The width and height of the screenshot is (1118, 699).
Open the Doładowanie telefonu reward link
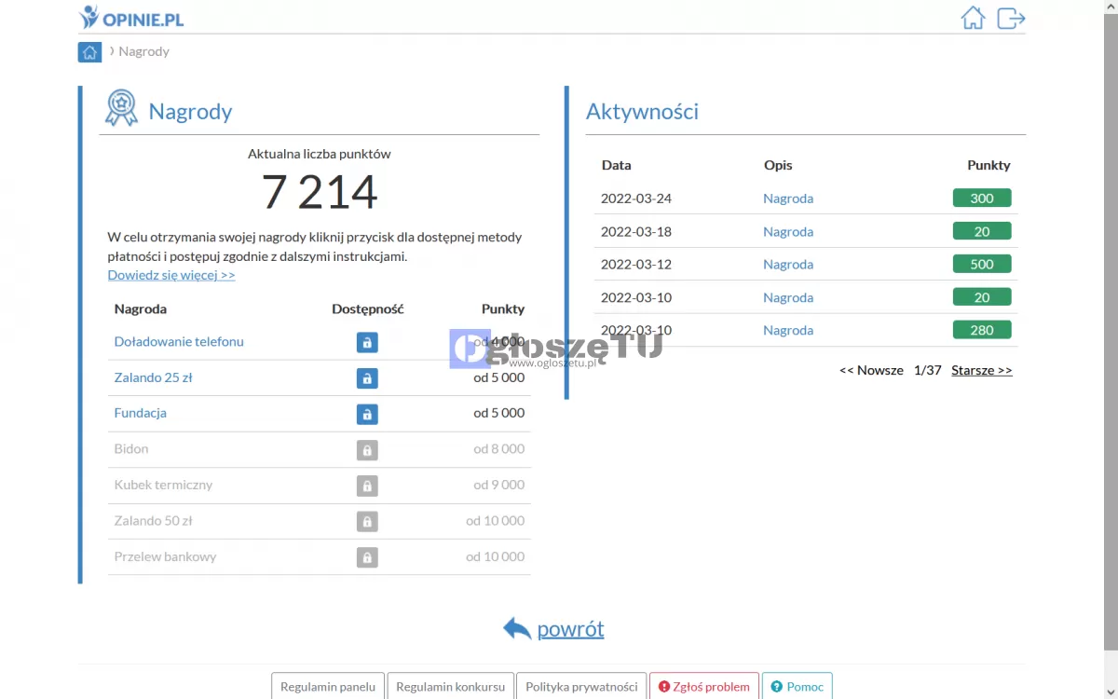coord(179,342)
